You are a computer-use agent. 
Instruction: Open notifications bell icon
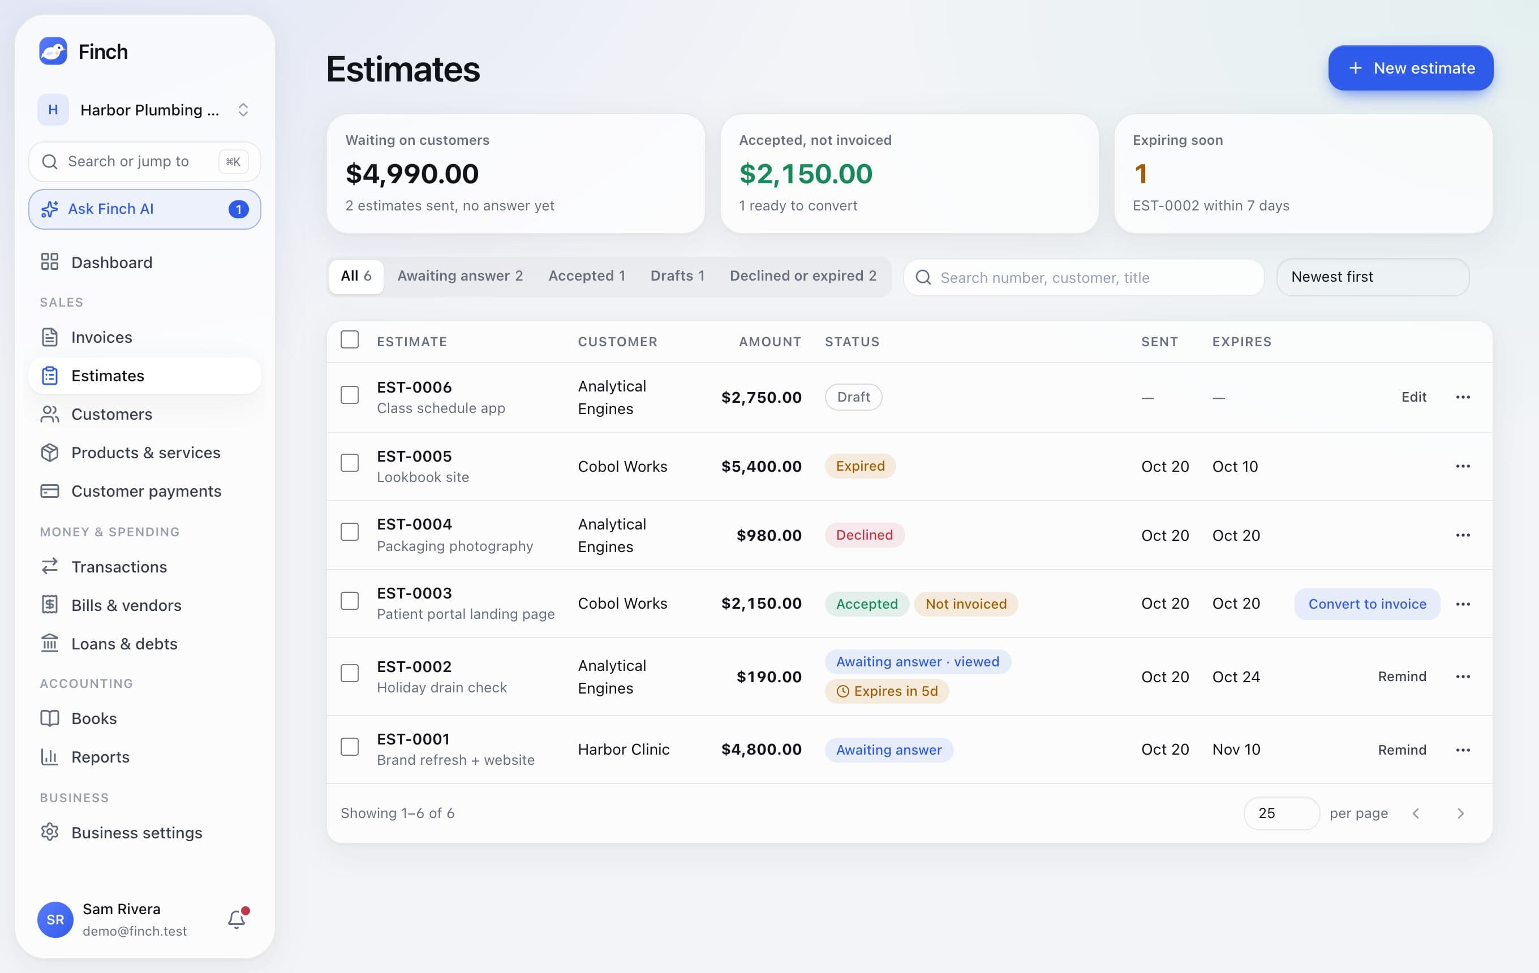pyautogui.click(x=237, y=919)
